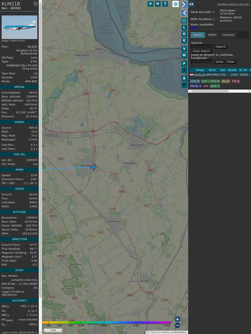This screenshot has width=251, height=334.
Task: Open the KLM Embraer aircraft photo
Action: coord(19,27)
